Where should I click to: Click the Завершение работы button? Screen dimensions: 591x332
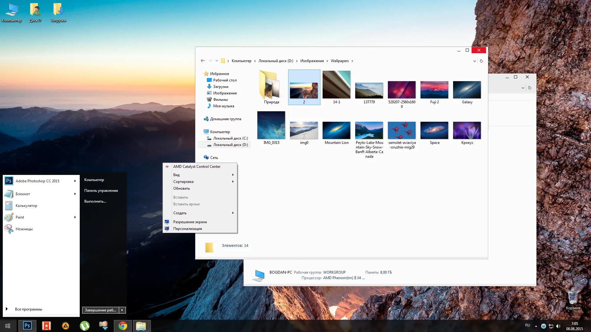(x=100, y=310)
